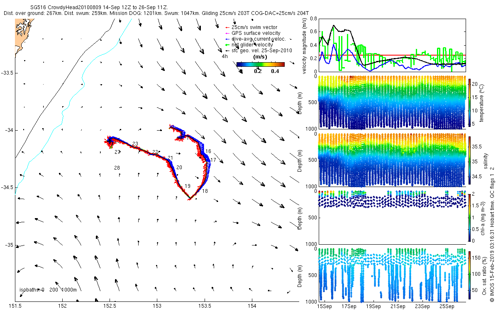Click the 35.5 tick on salinity colorbar
This screenshot has width=498, height=311.
pyautogui.click(x=478, y=147)
